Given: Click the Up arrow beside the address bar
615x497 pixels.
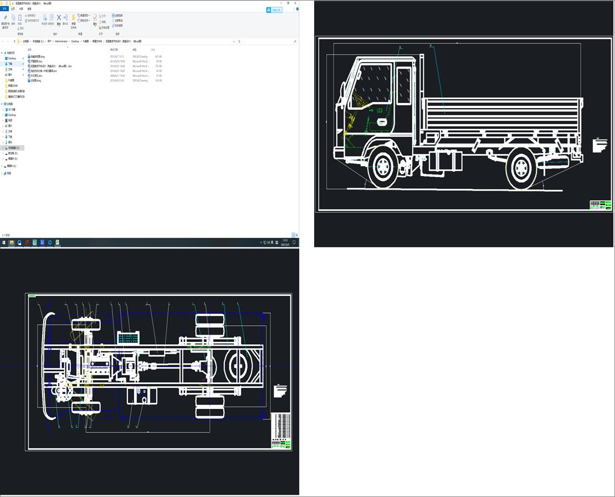Looking at the screenshot, I should pyautogui.click(x=14, y=41).
